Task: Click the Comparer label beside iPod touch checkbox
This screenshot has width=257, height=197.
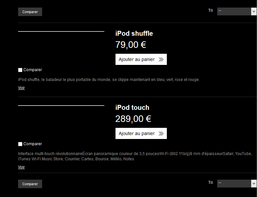Action: click(x=33, y=144)
